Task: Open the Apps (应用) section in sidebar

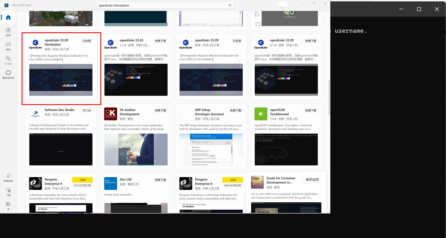Action: point(8,32)
